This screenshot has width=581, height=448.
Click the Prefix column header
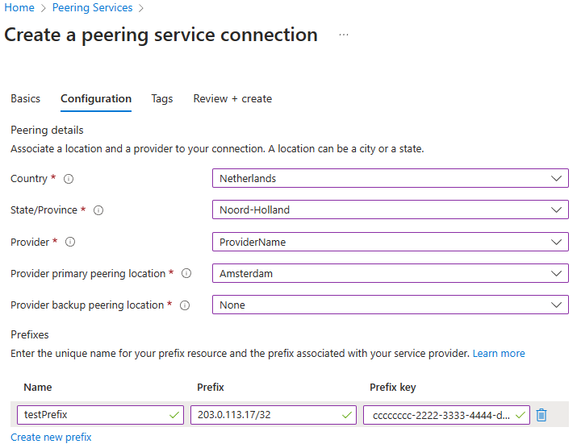[x=211, y=388]
